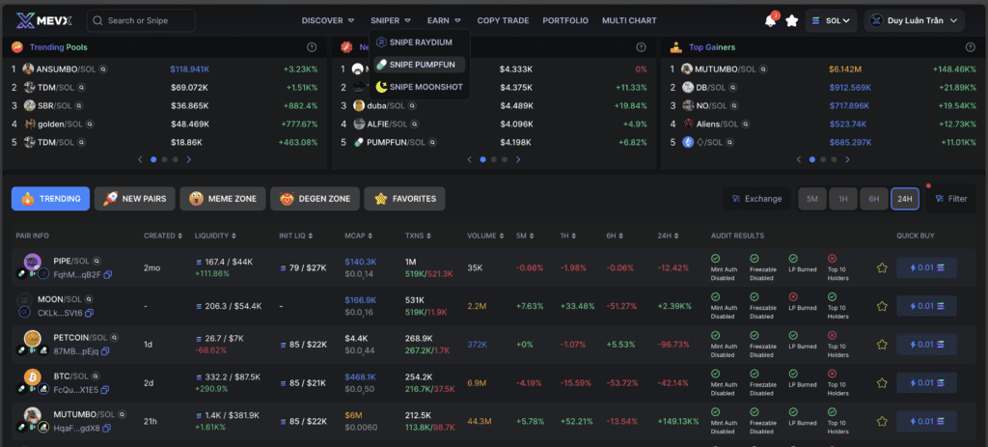Go to next page of Trending Pools
988x447 pixels.
188,159
